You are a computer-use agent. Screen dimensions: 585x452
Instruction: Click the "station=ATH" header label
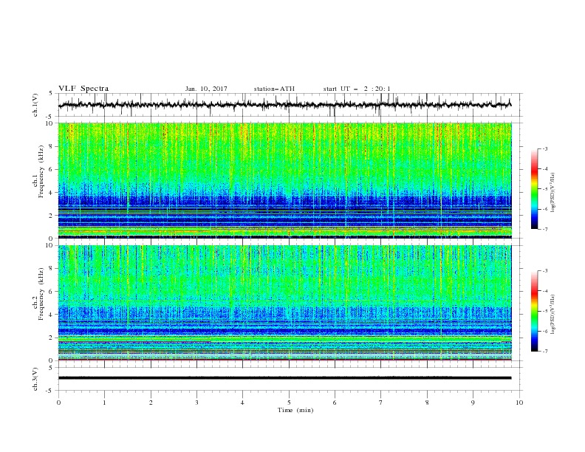(274, 89)
